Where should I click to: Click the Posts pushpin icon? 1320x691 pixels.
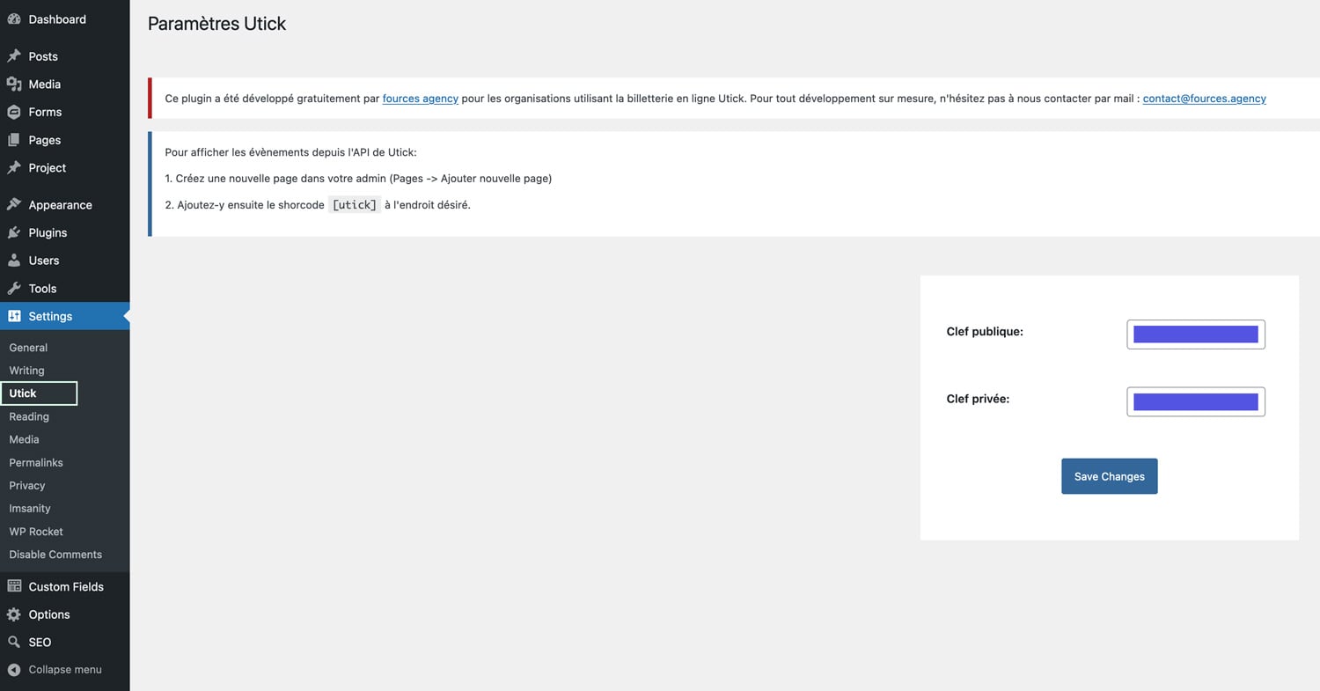pos(14,55)
